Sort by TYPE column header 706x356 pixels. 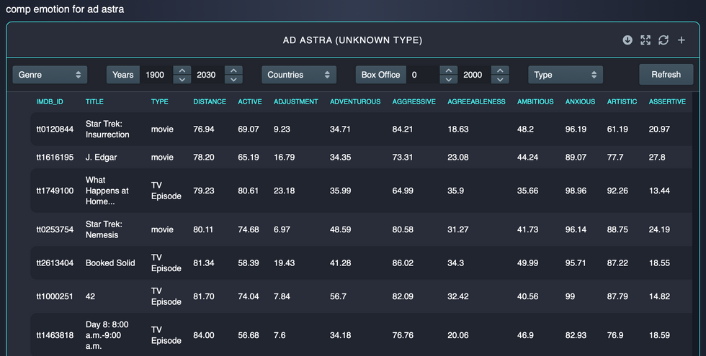pos(159,101)
